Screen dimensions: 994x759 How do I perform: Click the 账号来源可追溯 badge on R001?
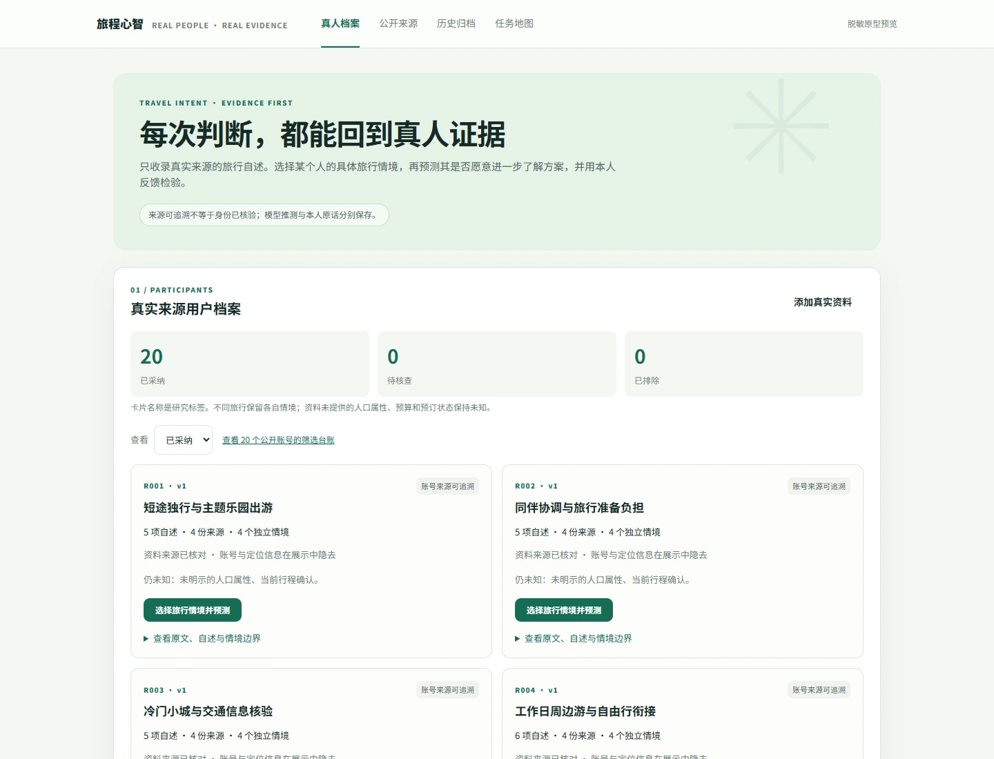click(448, 486)
